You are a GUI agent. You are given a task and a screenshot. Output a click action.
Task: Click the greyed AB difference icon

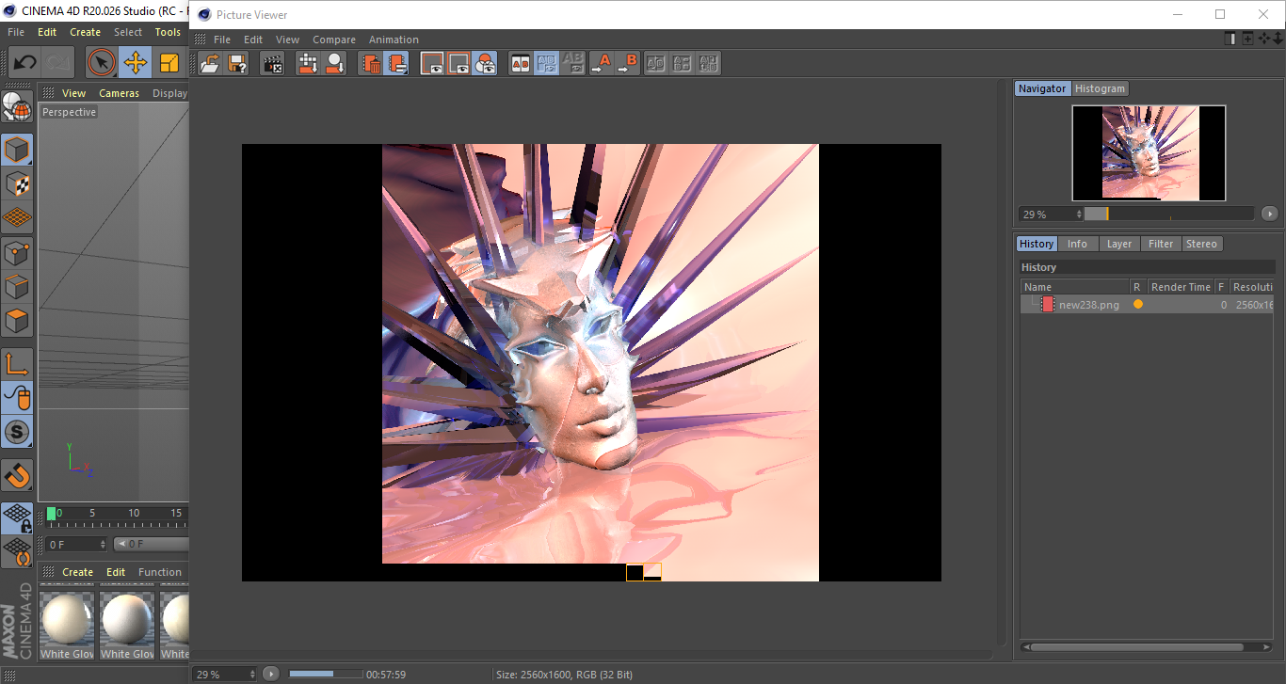click(572, 63)
